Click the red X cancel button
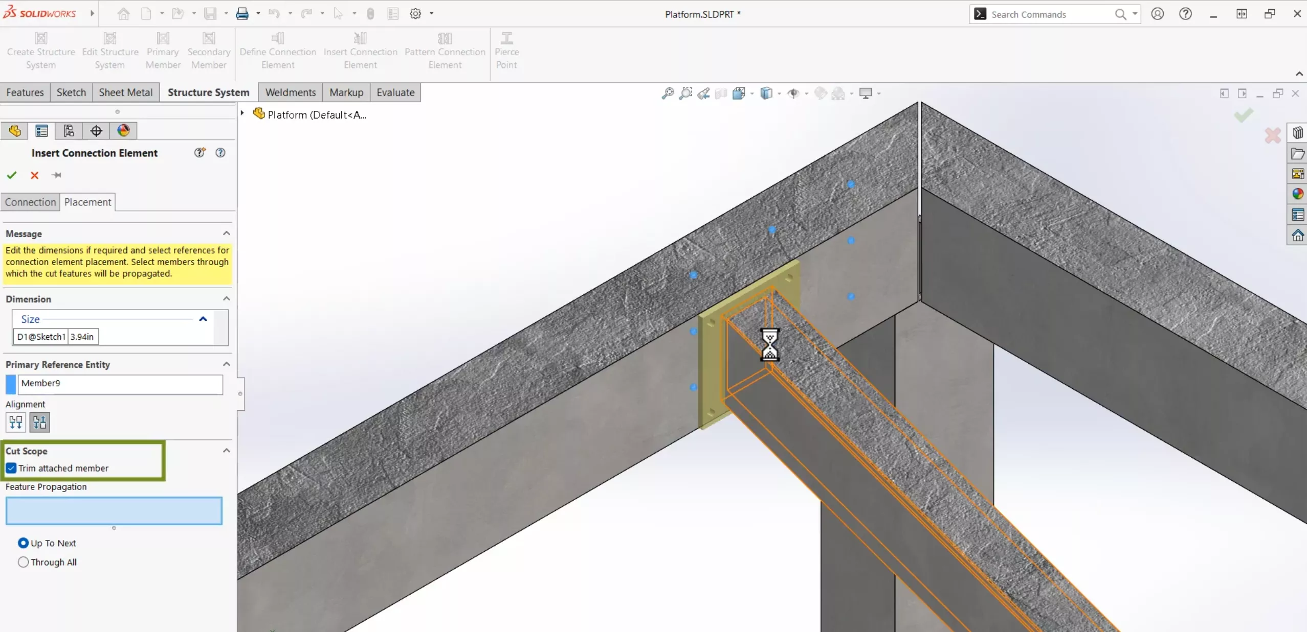 point(34,175)
